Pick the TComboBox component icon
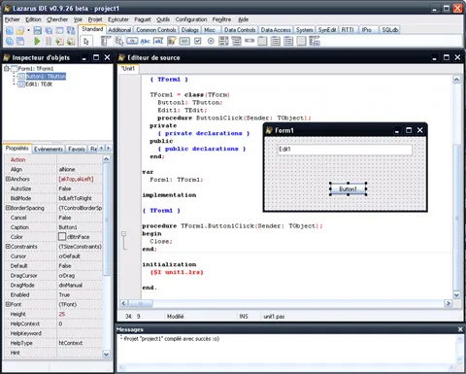The image size is (466, 374). [x=237, y=41]
